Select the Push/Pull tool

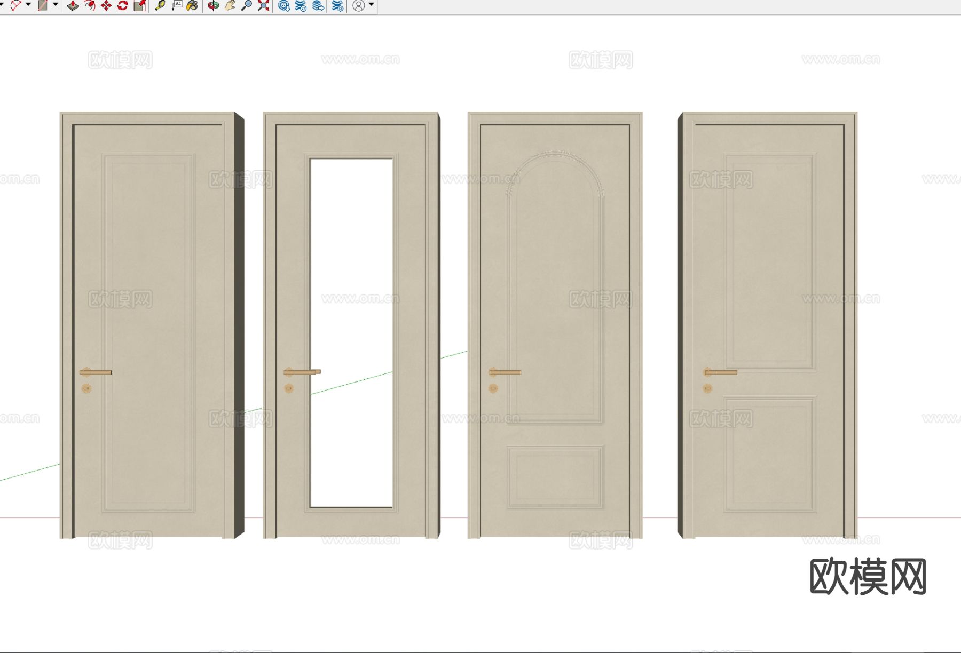pos(73,5)
